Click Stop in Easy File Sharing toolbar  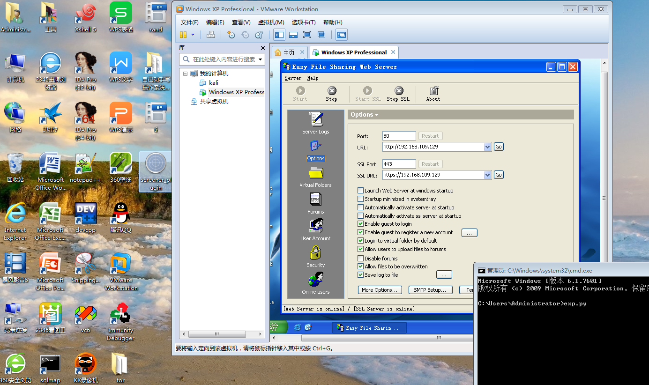[x=332, y=94]
